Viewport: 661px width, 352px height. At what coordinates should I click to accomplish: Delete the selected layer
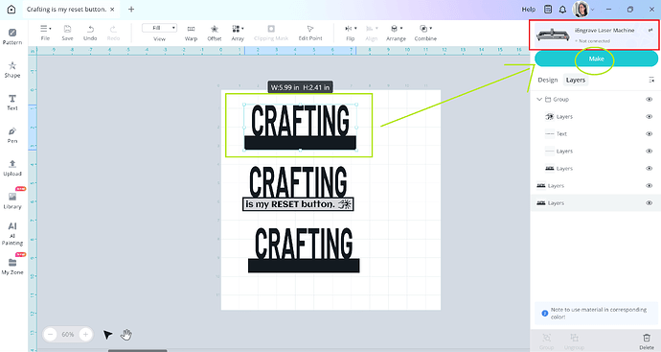(x=647, y=341)
